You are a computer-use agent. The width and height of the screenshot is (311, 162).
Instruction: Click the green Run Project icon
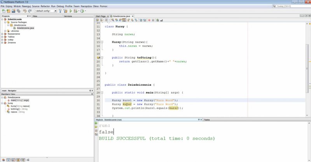70,11
